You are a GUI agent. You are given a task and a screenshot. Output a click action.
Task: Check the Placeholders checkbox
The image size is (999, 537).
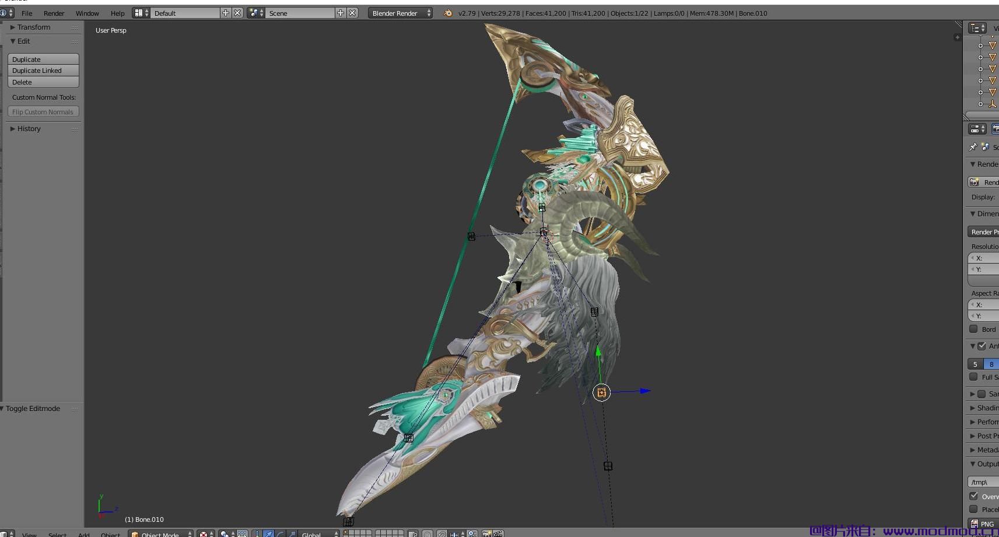click(x=973, y=509)
